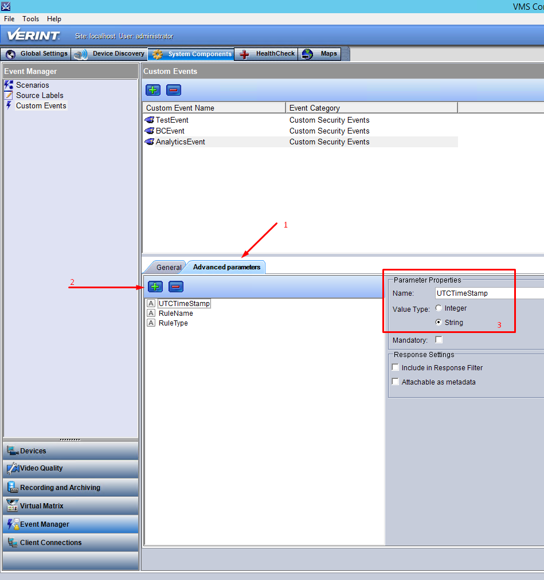The image size is (544, 580).
Task: Select the Integer value type
Action: coord(439,308)
